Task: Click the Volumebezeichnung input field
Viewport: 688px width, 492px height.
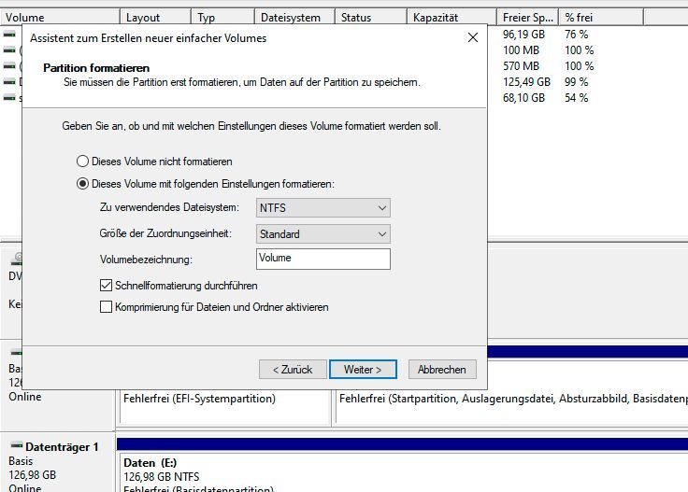Action: 322,259
